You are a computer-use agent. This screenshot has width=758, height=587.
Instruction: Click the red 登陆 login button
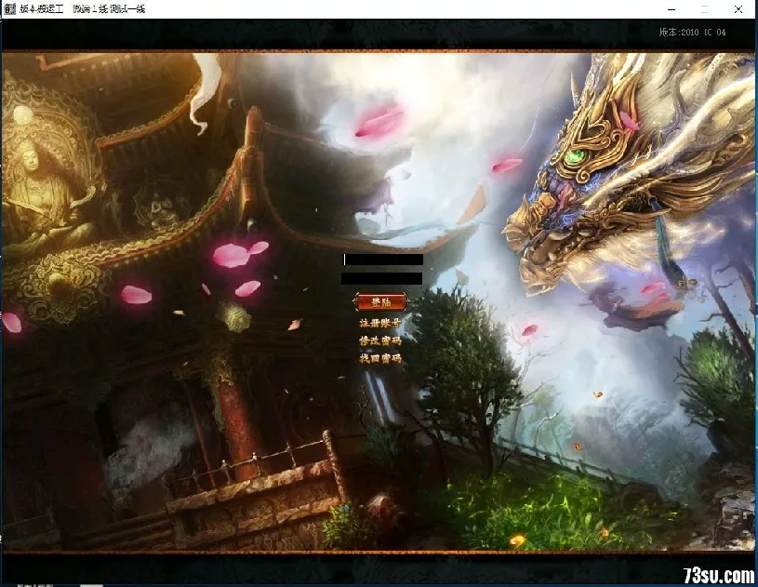(x=381, y=302)
